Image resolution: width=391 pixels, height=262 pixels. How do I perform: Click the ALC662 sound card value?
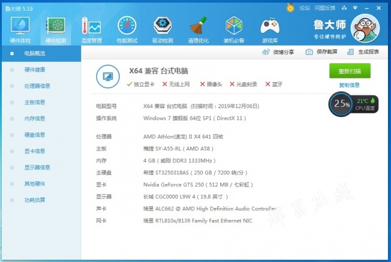coord(210,209)
